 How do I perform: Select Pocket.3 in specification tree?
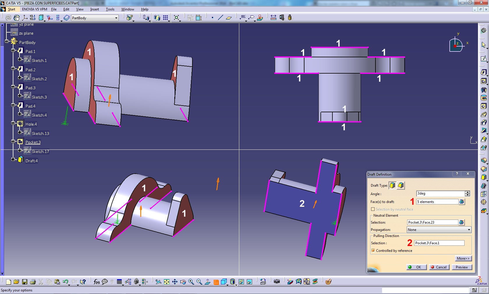33,142
